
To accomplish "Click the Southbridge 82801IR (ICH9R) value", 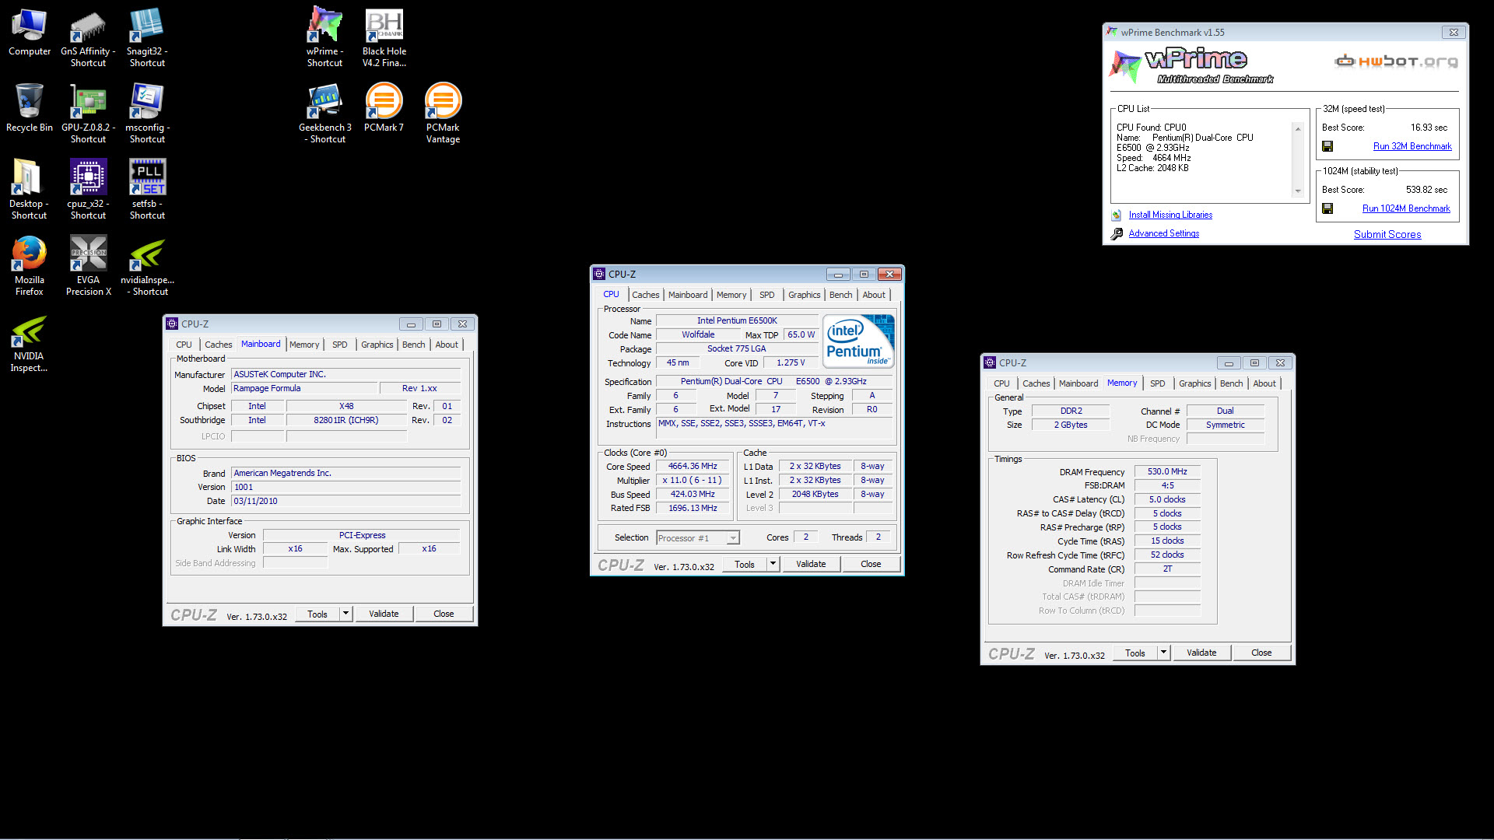I will click(346, 420).
